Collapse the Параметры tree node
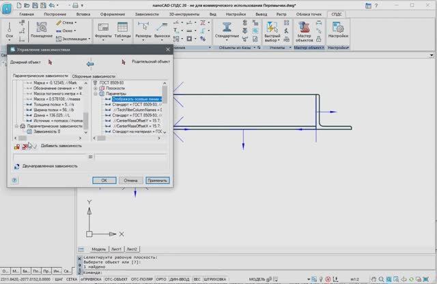 pyautogui.click(x=96, y=94)
